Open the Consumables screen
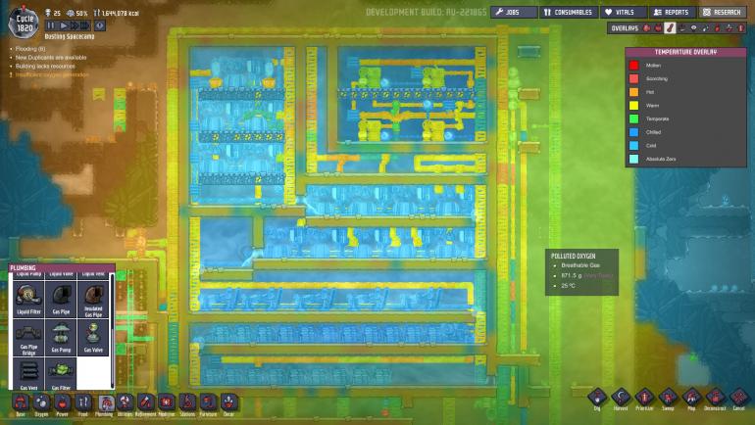755x425 pixels. coord(568,12)
